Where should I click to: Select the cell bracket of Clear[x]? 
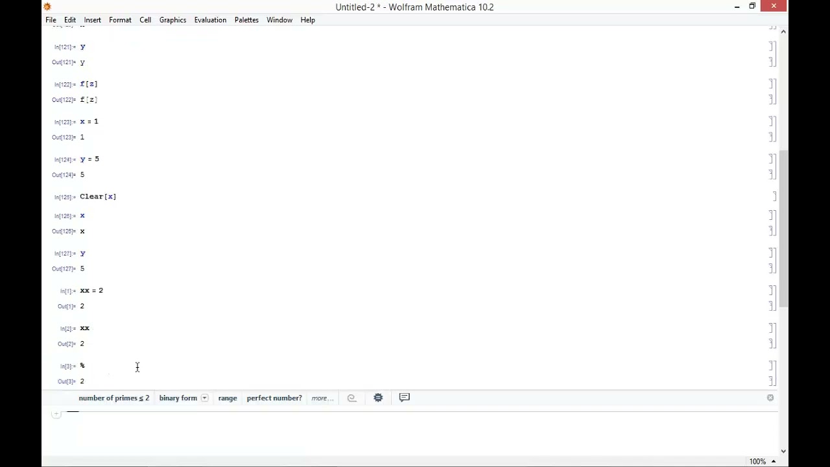point(774,197)
